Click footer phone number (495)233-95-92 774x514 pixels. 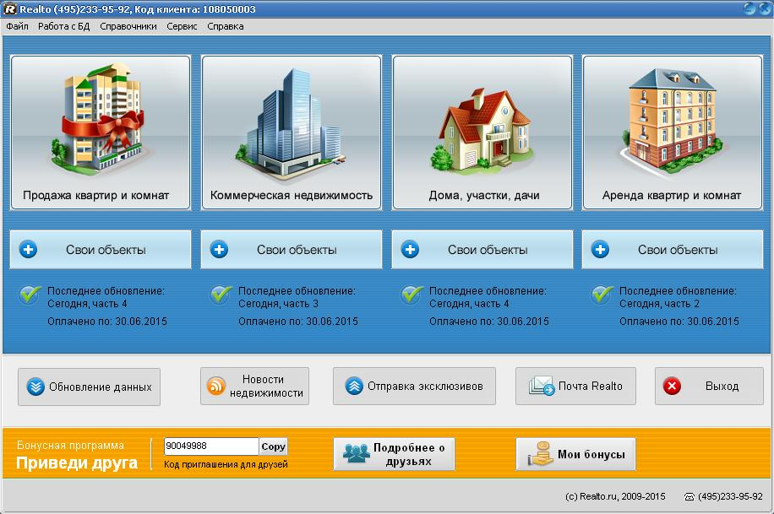[731, 497]
